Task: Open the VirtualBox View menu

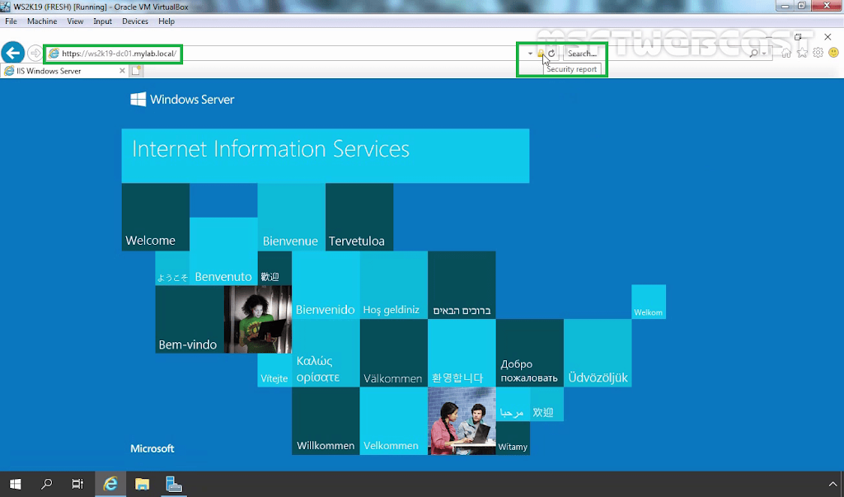Action: coord(75,21)
